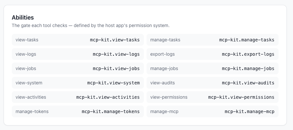The width and height of the screenshot is (293, 130).
Task: Select mcp-kit.manage-jobs code value
Action: click(x=248, y=68)
